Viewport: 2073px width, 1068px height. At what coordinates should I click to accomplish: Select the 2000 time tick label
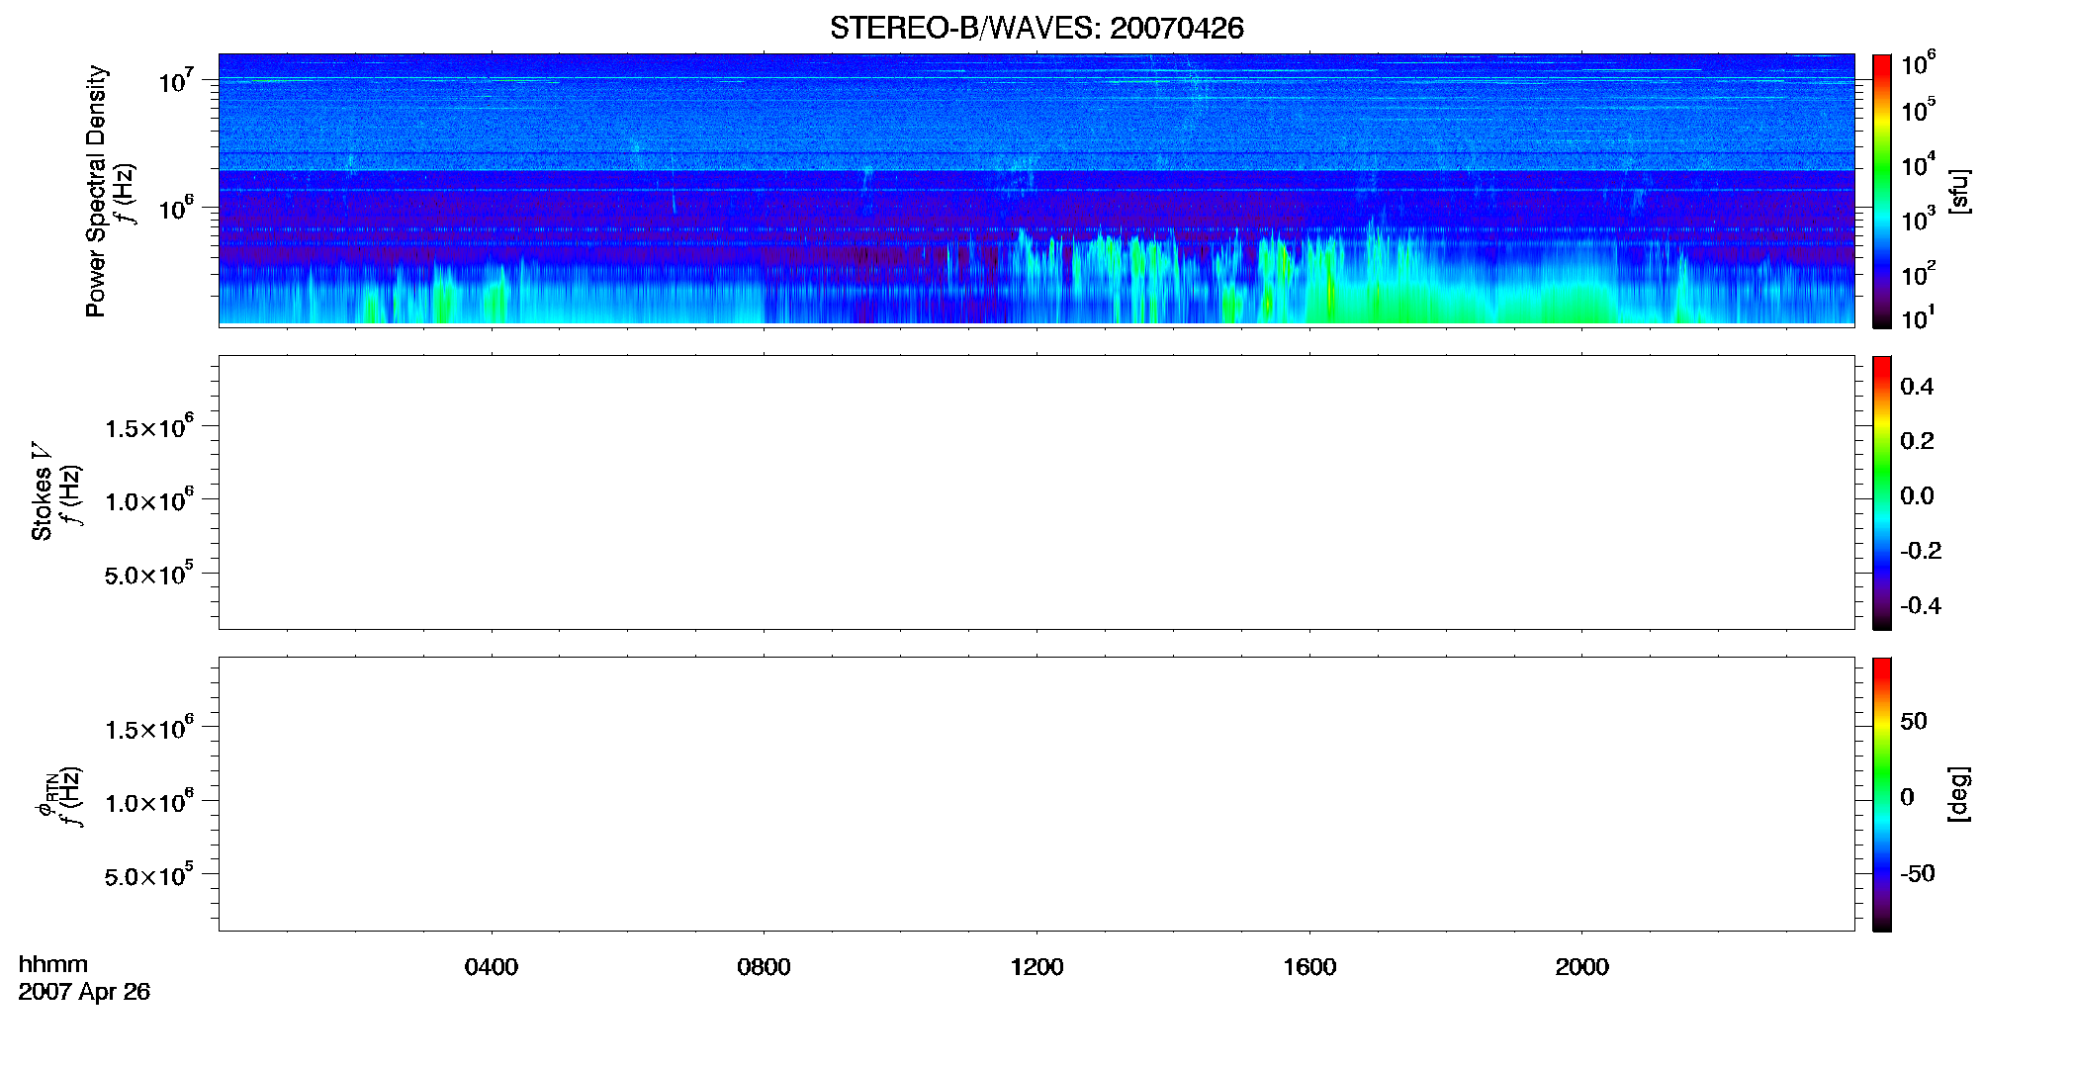[x=1581, y=966]
